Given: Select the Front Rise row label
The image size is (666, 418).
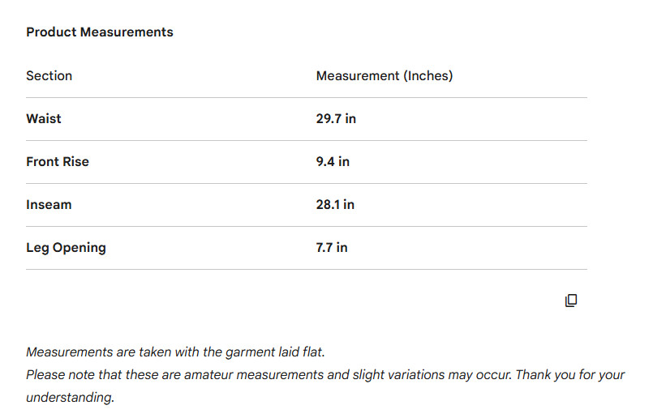Looking at the screenshot, I should [x=58, y=162].
